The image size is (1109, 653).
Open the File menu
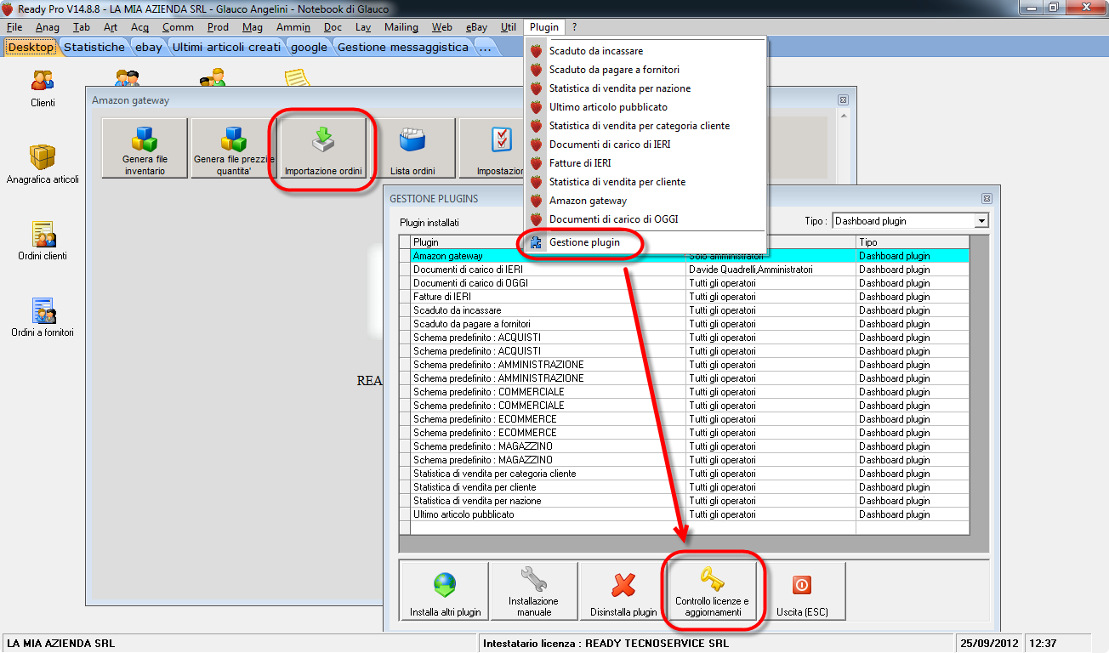pos(14,27)
